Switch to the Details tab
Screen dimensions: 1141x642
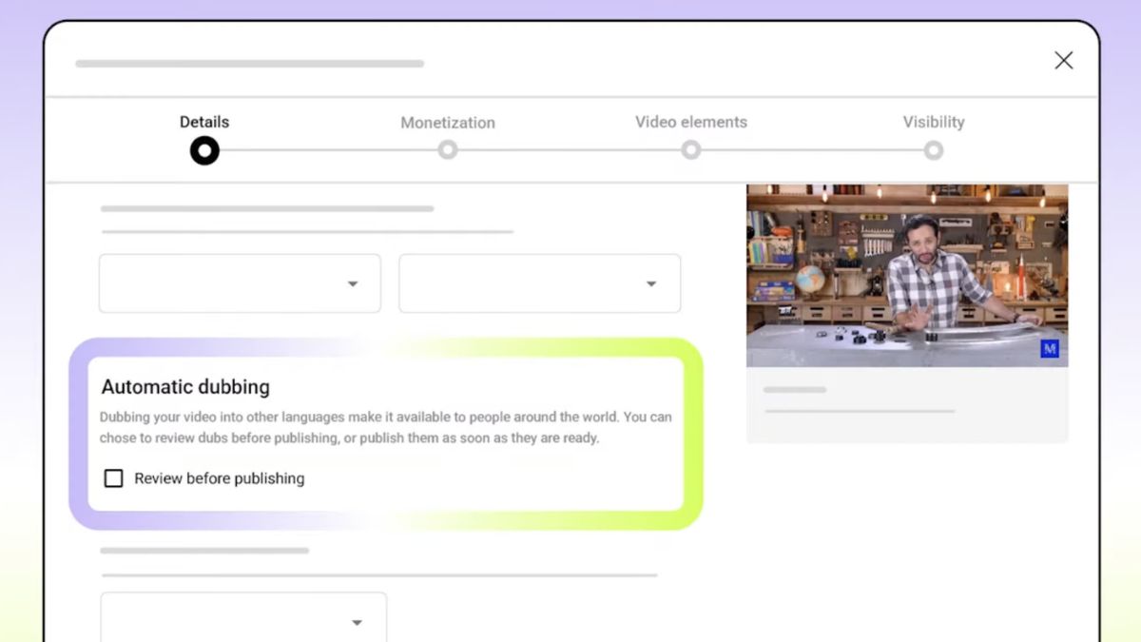pos(203,122)
